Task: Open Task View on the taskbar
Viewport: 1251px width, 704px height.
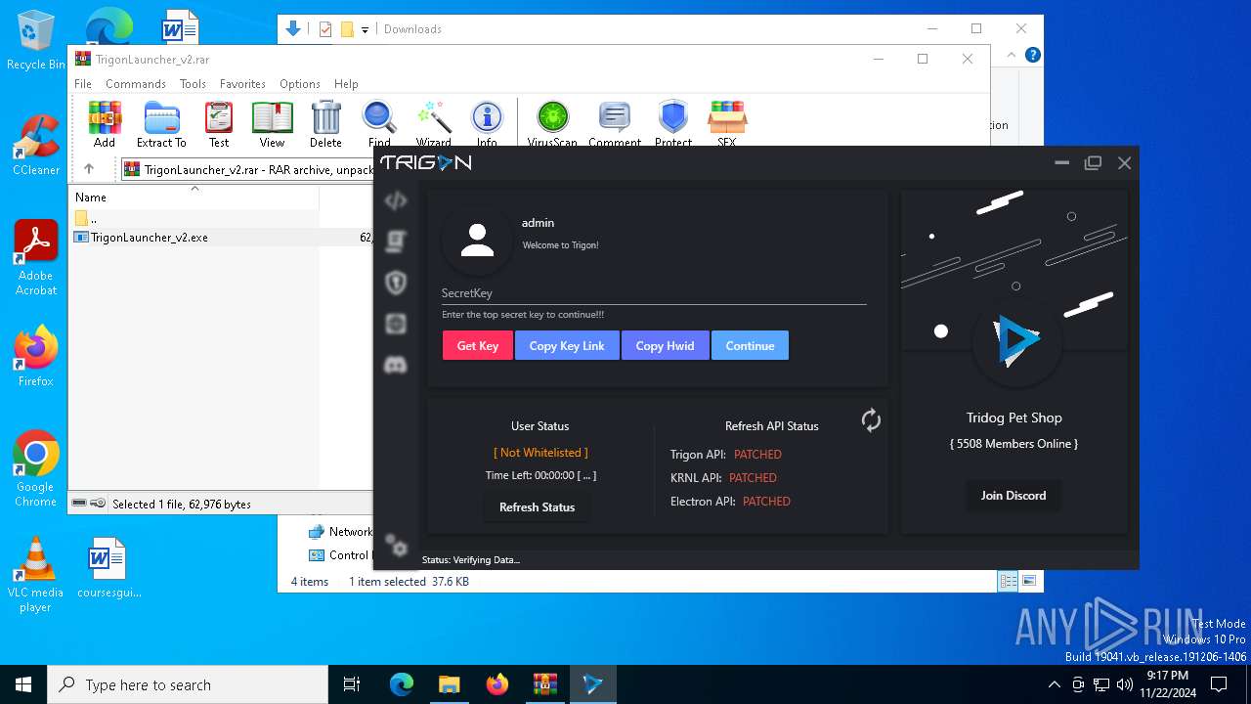Action: (x=352, y=684)
